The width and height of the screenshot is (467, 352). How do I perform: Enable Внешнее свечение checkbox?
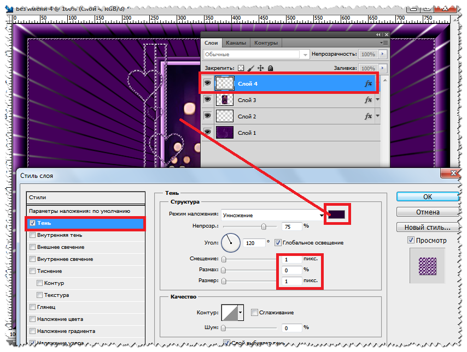click(x=32, y=247)
